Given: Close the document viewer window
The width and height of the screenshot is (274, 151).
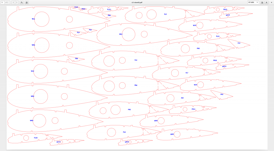Looking at the screenshot, I should [271, 2].
